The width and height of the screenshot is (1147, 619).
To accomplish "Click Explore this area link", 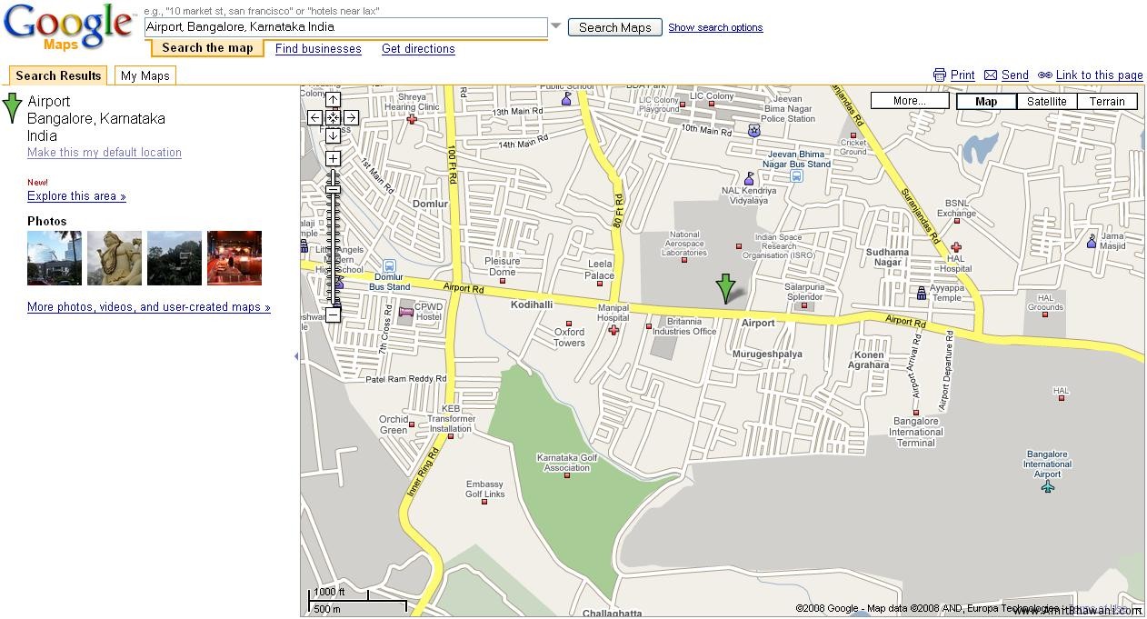I will [x=76, y=196].
